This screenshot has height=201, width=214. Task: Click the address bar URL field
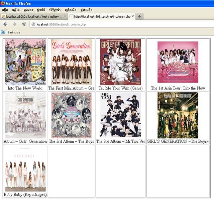pos(122,24)
